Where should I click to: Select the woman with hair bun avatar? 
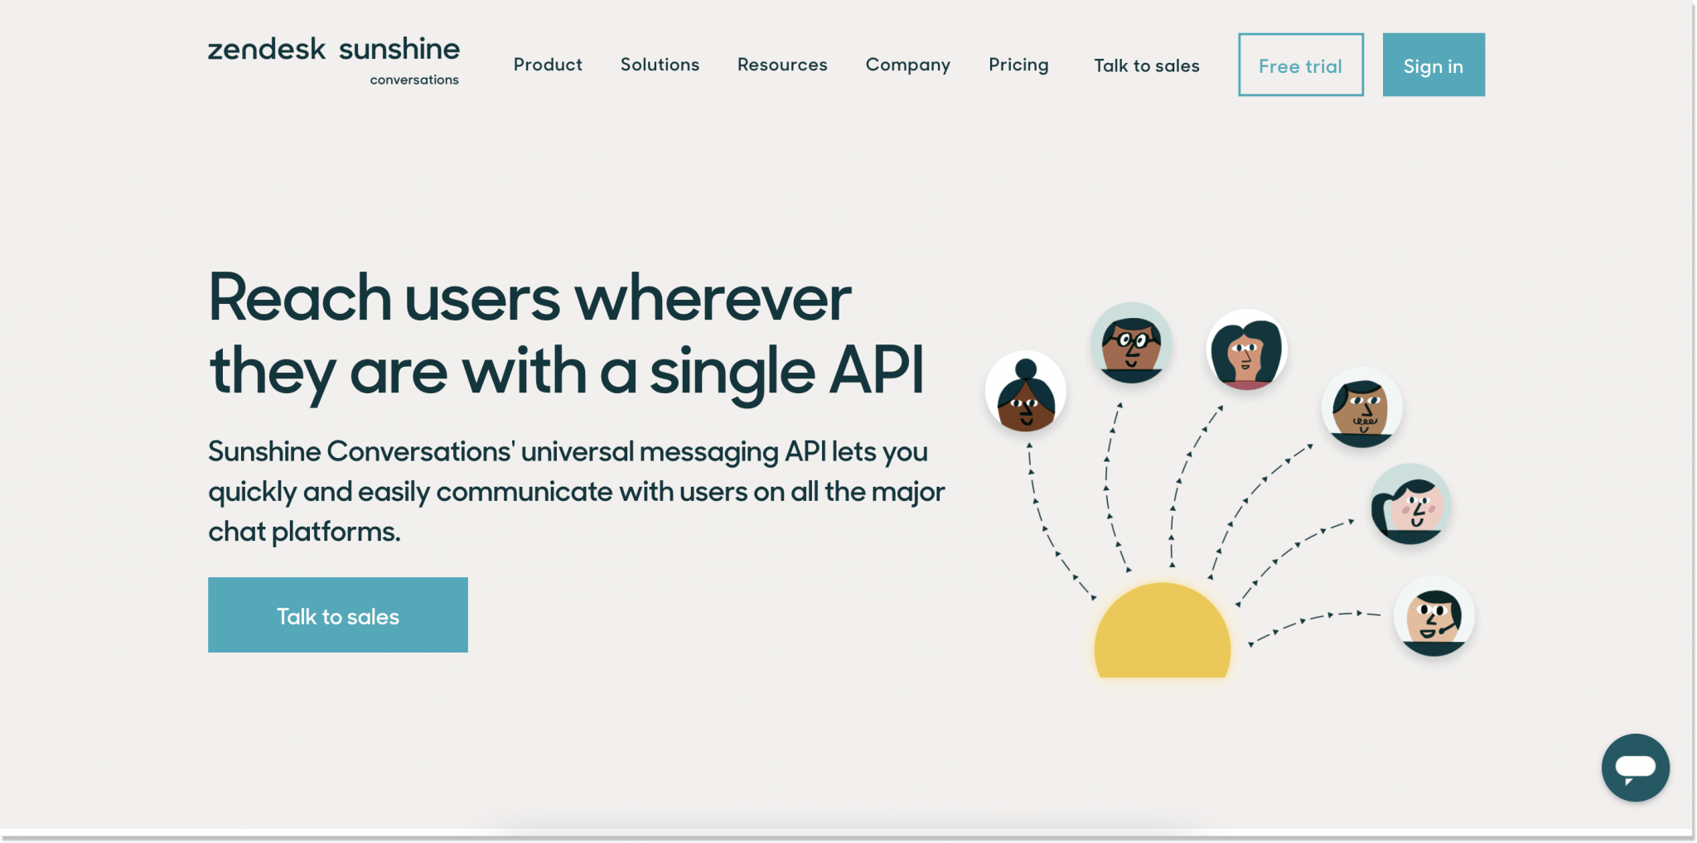[x=1025, y=391]
